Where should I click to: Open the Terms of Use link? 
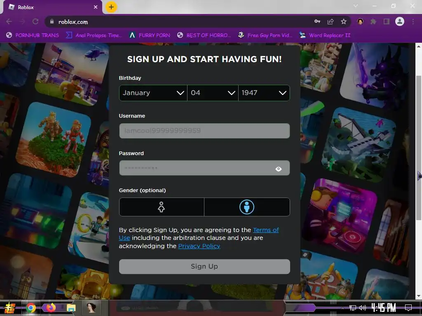[266, 230]
